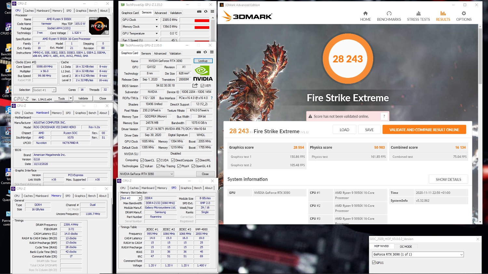488x274 pixels.
Task: Open About tab in the SPD CPU-Z window
Action: [x=209, y=188]
